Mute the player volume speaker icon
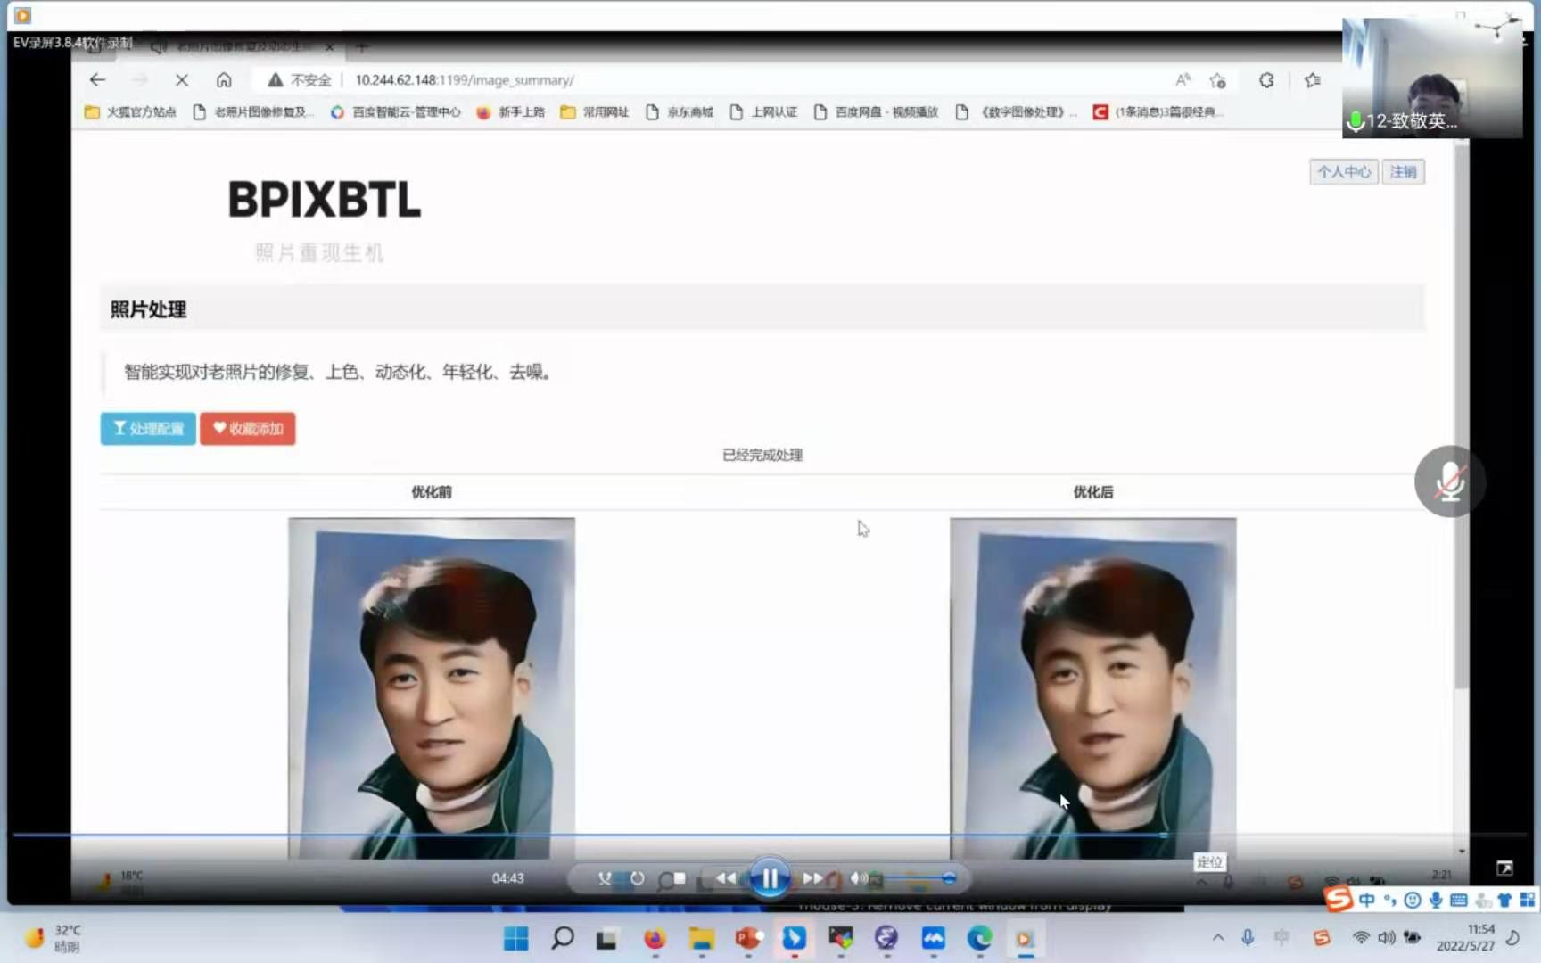1541x963 pixels. pyautogui.click(x=858, y=878)
